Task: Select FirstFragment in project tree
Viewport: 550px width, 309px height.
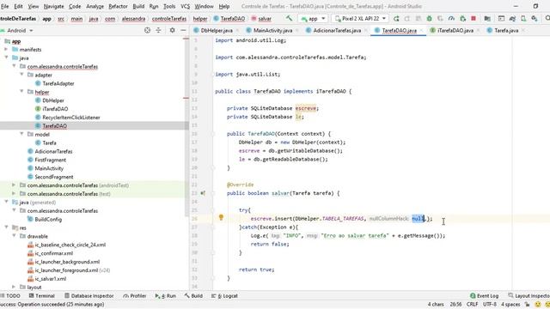Action: 50,160
